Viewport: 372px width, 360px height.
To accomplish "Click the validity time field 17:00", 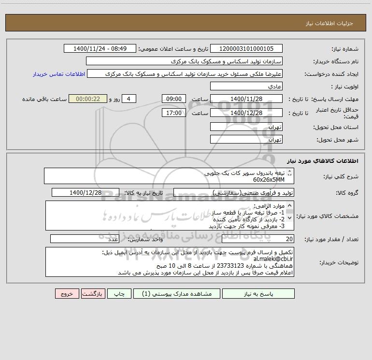I will 174,113.
